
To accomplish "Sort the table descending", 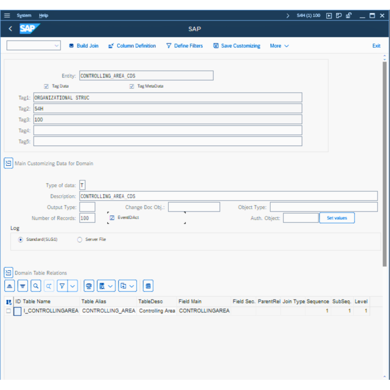I will 22,286.
